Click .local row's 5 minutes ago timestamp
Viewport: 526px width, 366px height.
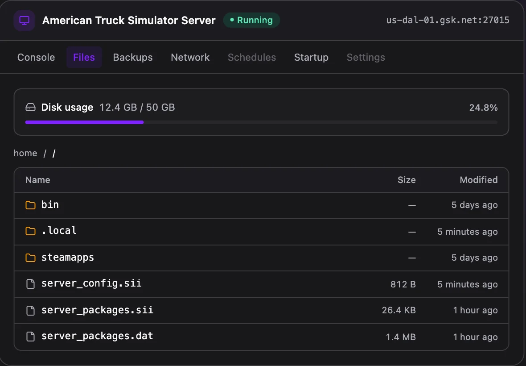pyautogui.click(x=468, y=232)
